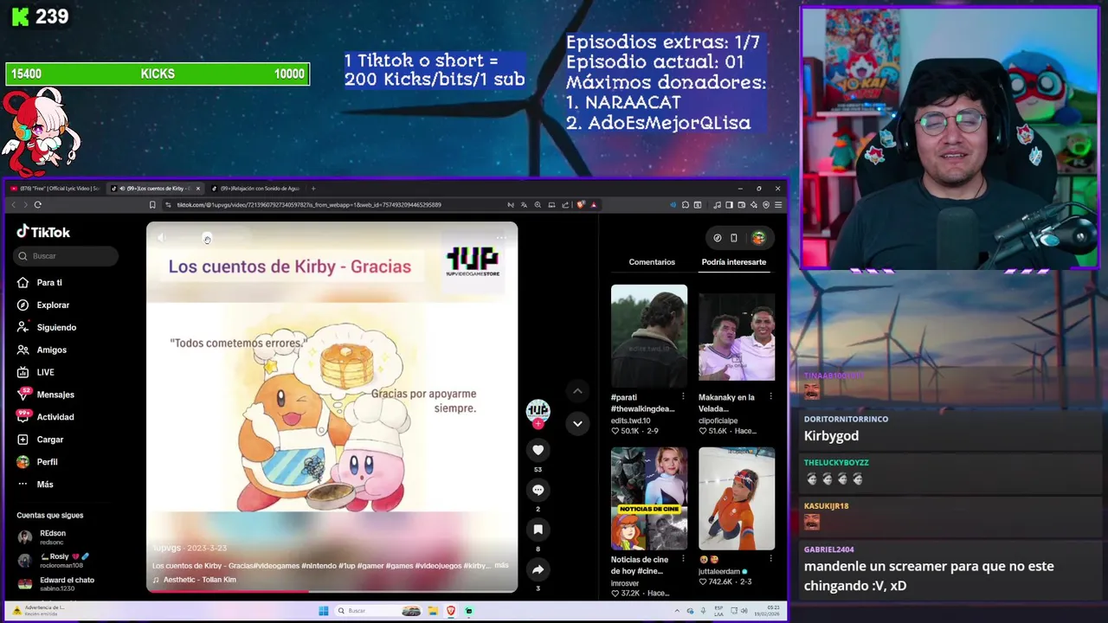Open options menu for juttaleerdam video card

point(770,560)
